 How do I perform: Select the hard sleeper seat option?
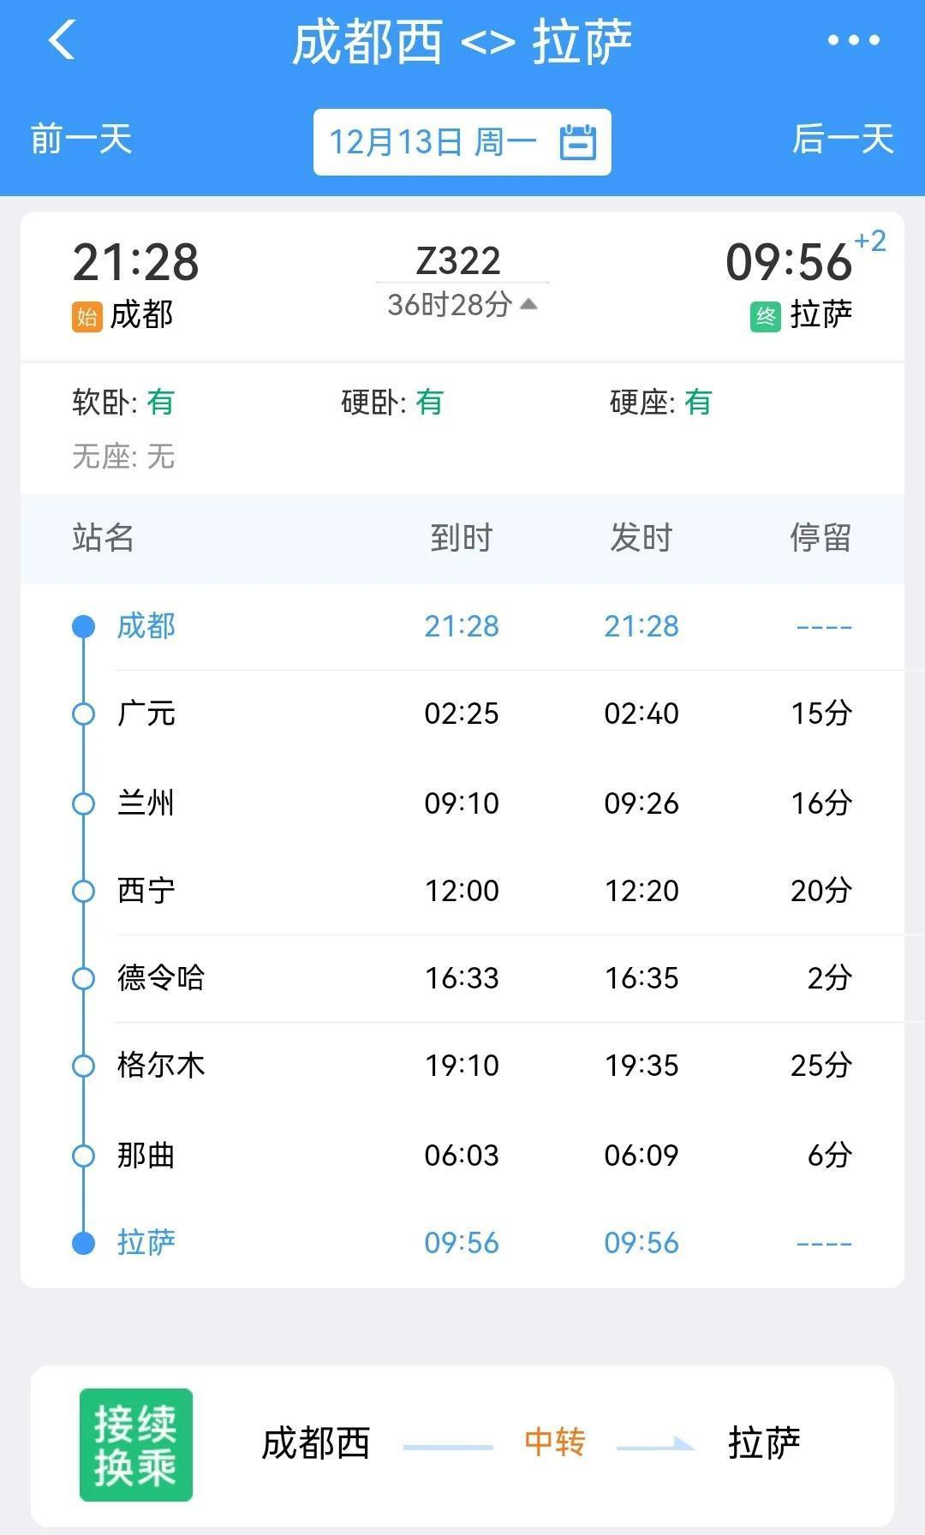click(391, 402)
